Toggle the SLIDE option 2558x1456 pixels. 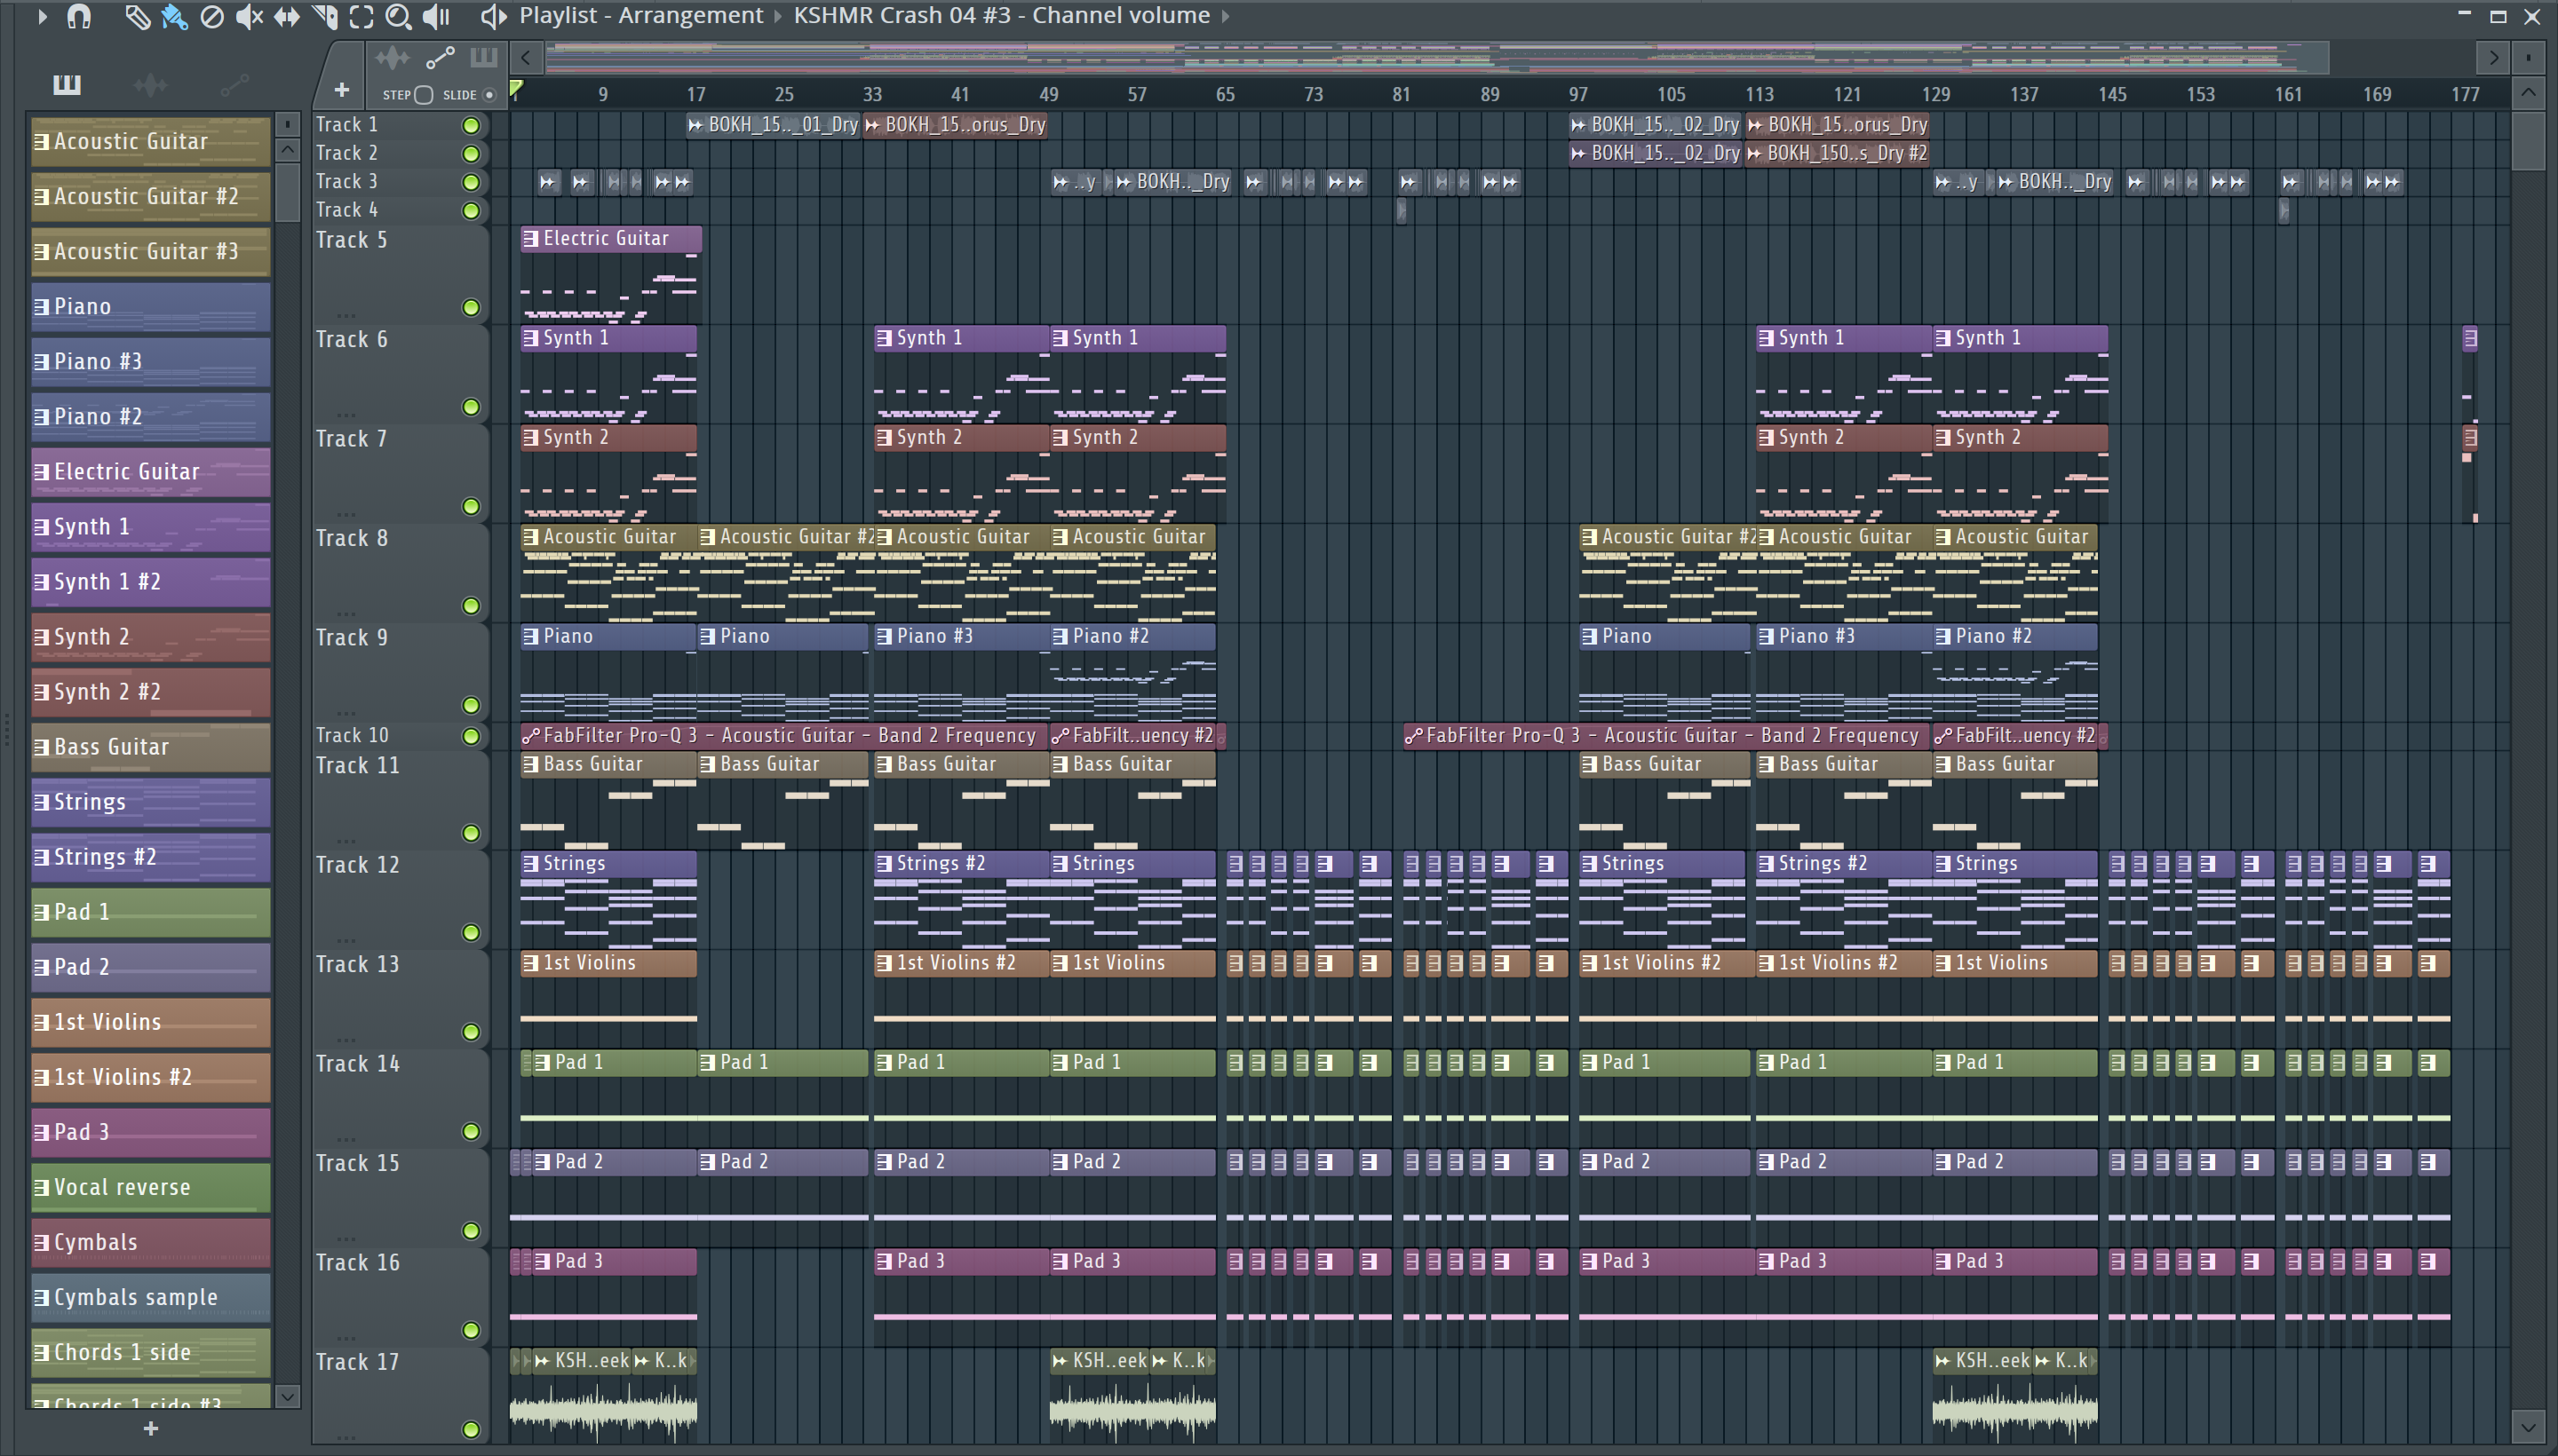pyautogui.click(x=489, y=95)
